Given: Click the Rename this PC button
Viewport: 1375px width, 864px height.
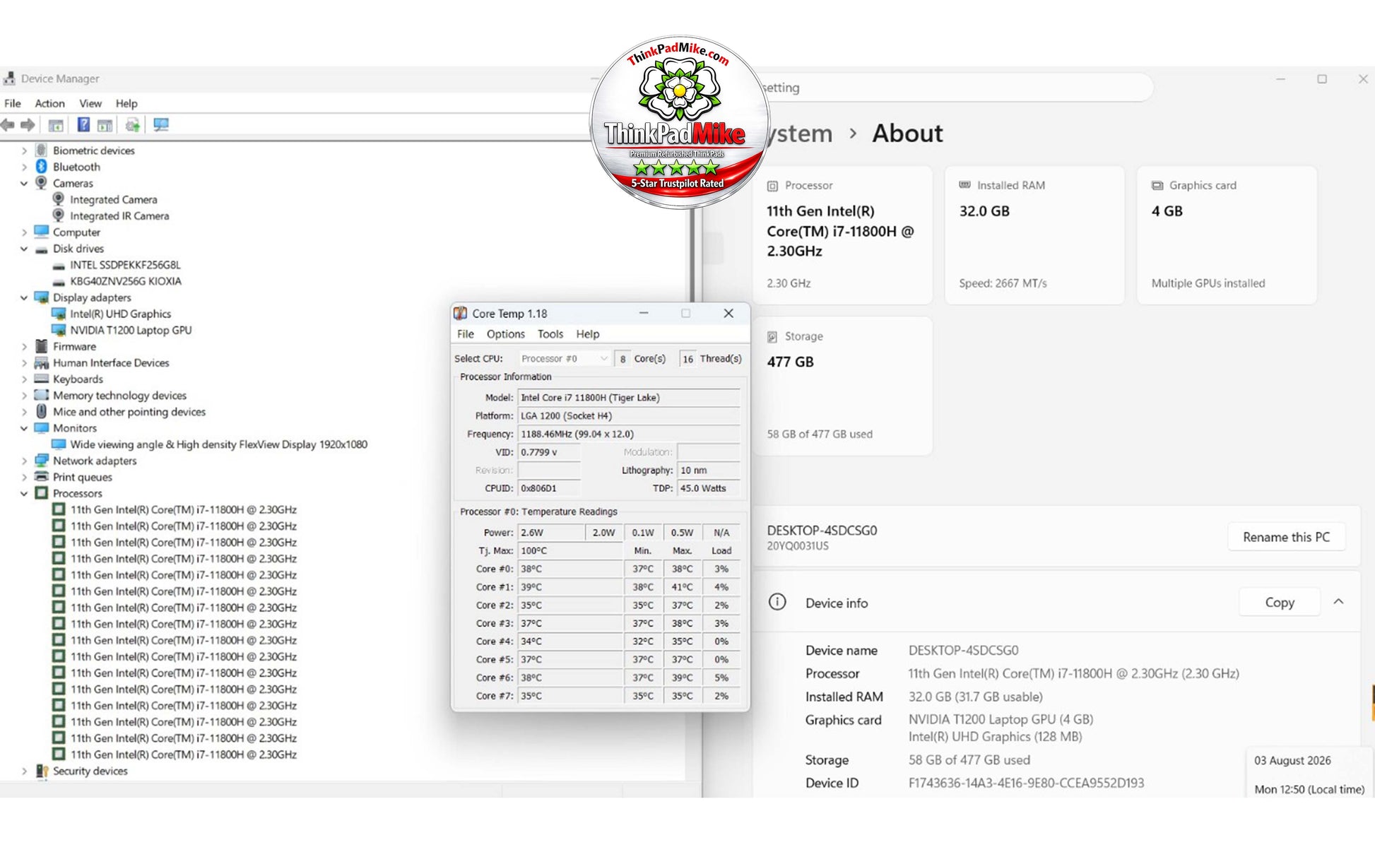Looking at the screenshot, I should click(1286, 537).
